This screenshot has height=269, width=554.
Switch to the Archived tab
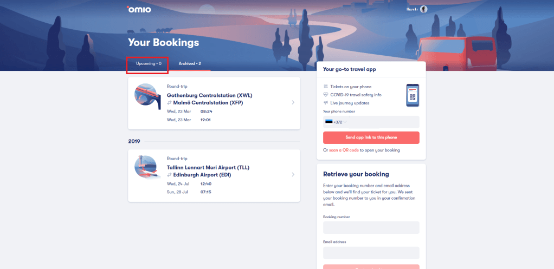(190, 64)
